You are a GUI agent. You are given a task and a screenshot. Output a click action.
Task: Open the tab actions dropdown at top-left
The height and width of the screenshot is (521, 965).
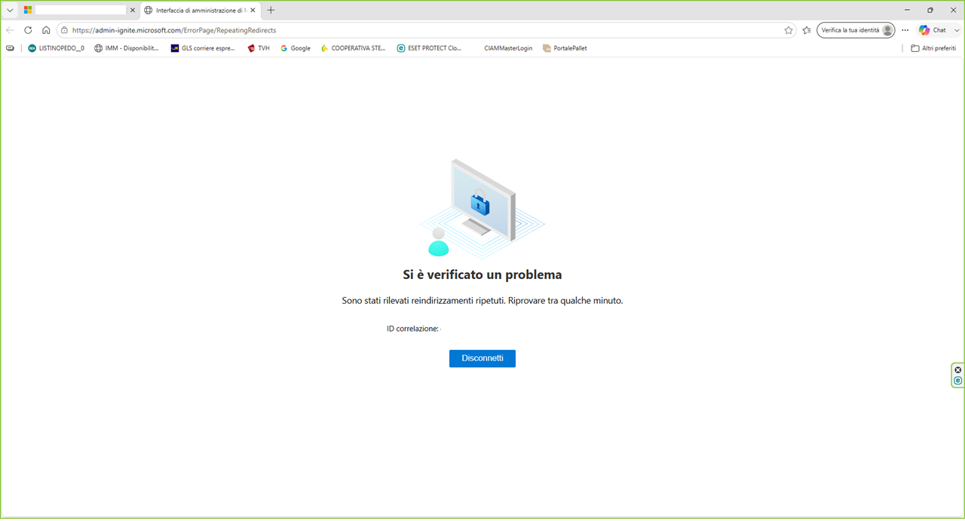(x=10, y=11)
